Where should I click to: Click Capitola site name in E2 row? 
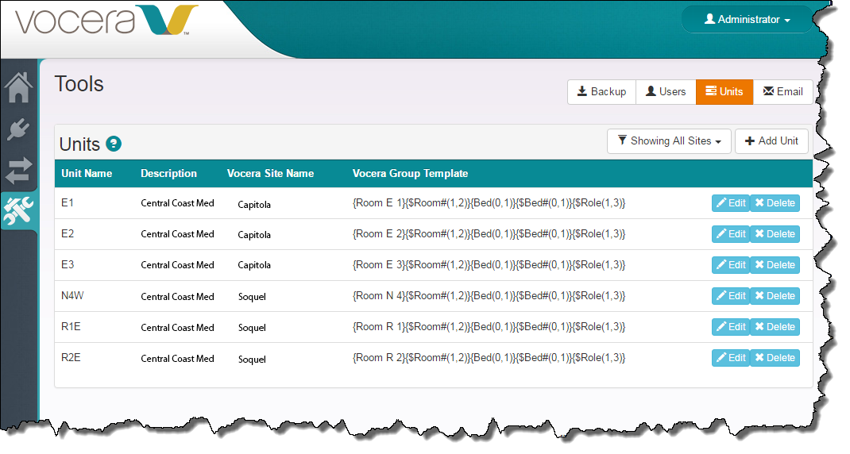click(254, 235)
